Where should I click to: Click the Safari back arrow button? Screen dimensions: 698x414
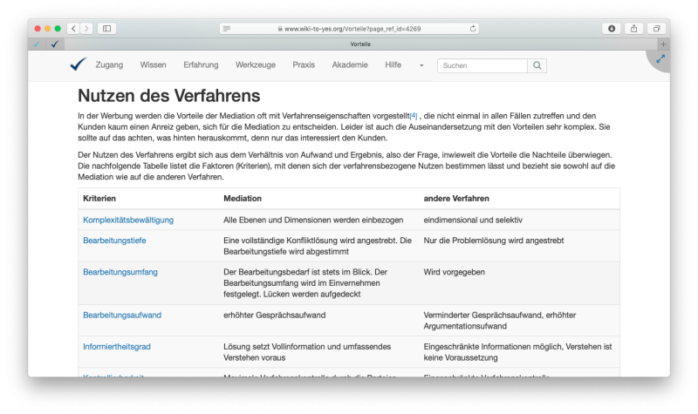coord(72,29)
